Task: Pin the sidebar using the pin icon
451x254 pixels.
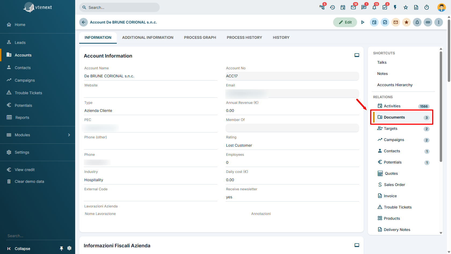Action: click(61, 248)
